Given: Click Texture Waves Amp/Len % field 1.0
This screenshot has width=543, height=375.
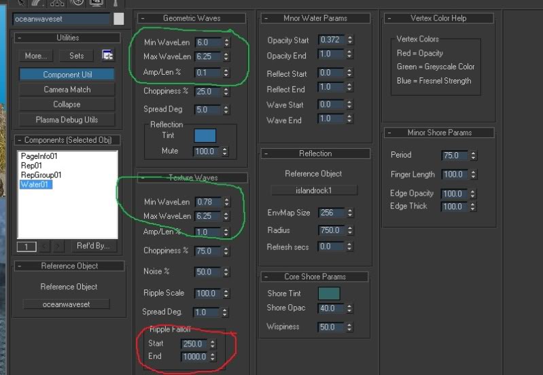Looking at the screenshot, I should [x=208, y=232].
